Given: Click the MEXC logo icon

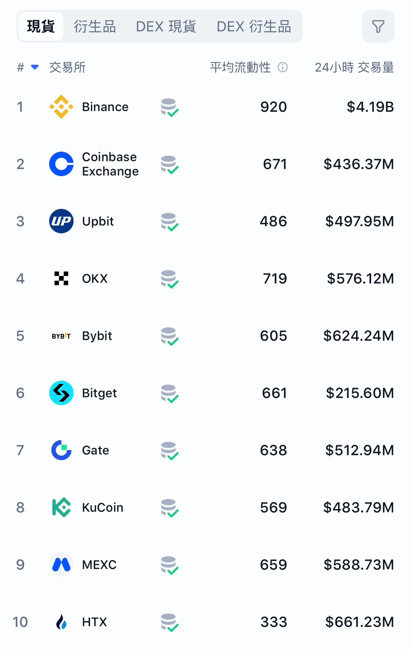Looking at the screenshot, I should coord(62,565).
